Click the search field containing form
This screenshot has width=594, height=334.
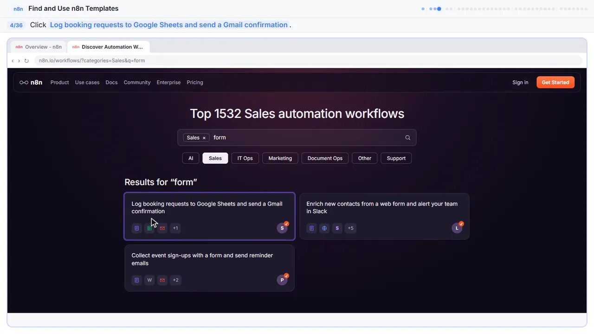pyautogui.click(x=297, y=138)
